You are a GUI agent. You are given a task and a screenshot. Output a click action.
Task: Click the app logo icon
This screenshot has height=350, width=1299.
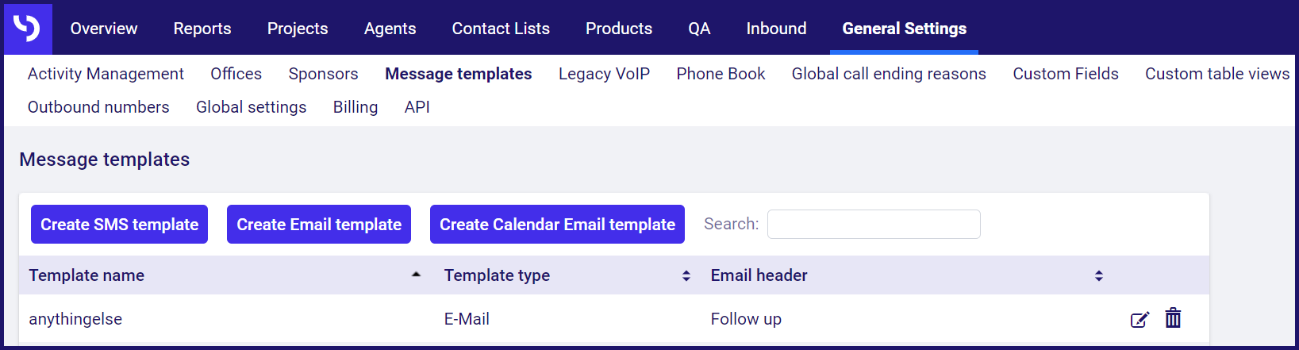28,29
